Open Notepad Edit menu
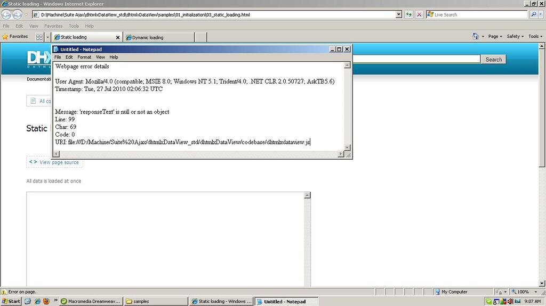Screen dimensions: 546x306 coord(69,57)
